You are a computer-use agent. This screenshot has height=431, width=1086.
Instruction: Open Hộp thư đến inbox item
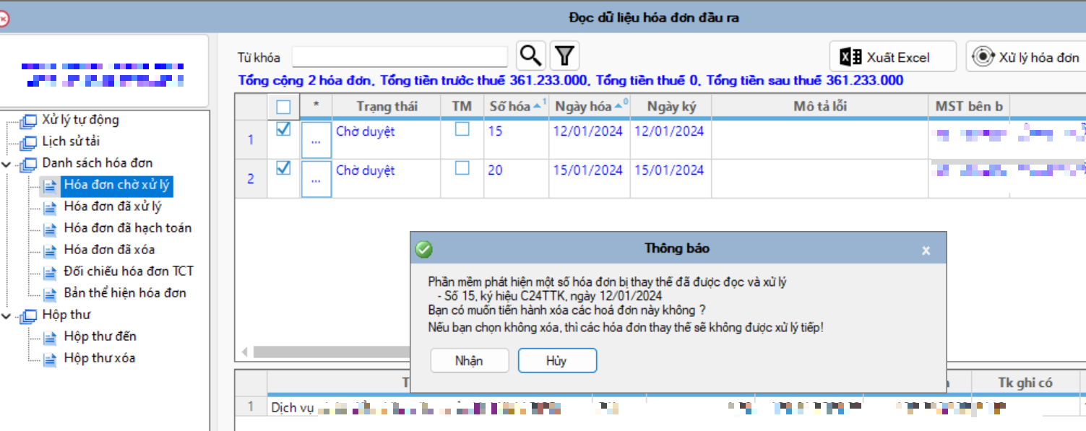coord(99,336)
